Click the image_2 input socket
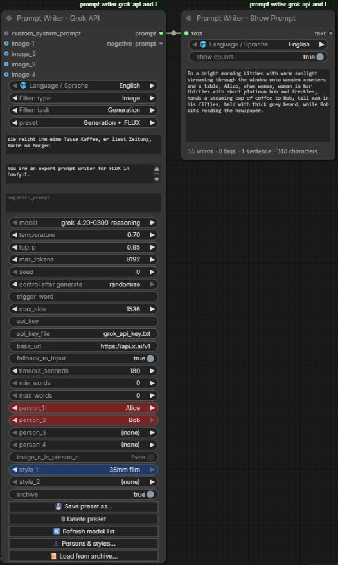 [x=6, y=53]
